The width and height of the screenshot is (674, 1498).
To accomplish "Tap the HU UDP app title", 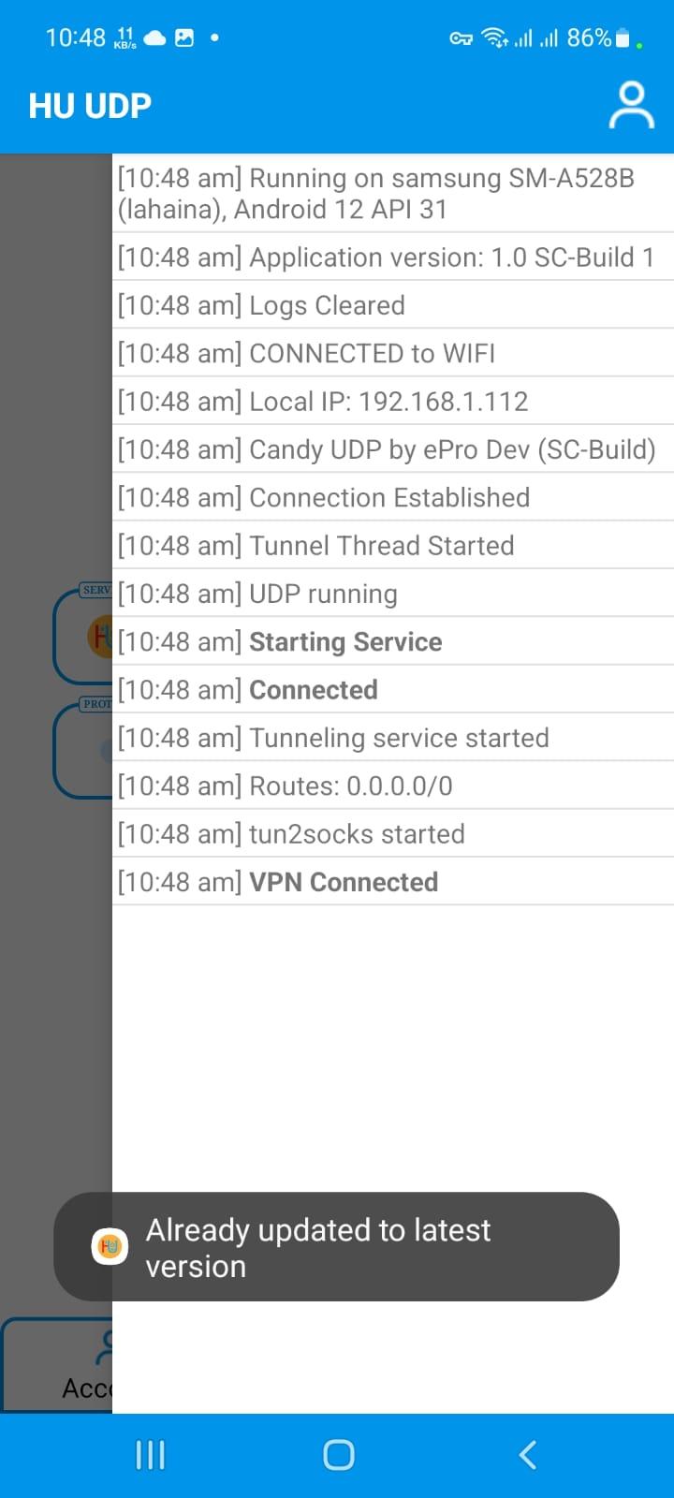I will (x=90, y=106).
